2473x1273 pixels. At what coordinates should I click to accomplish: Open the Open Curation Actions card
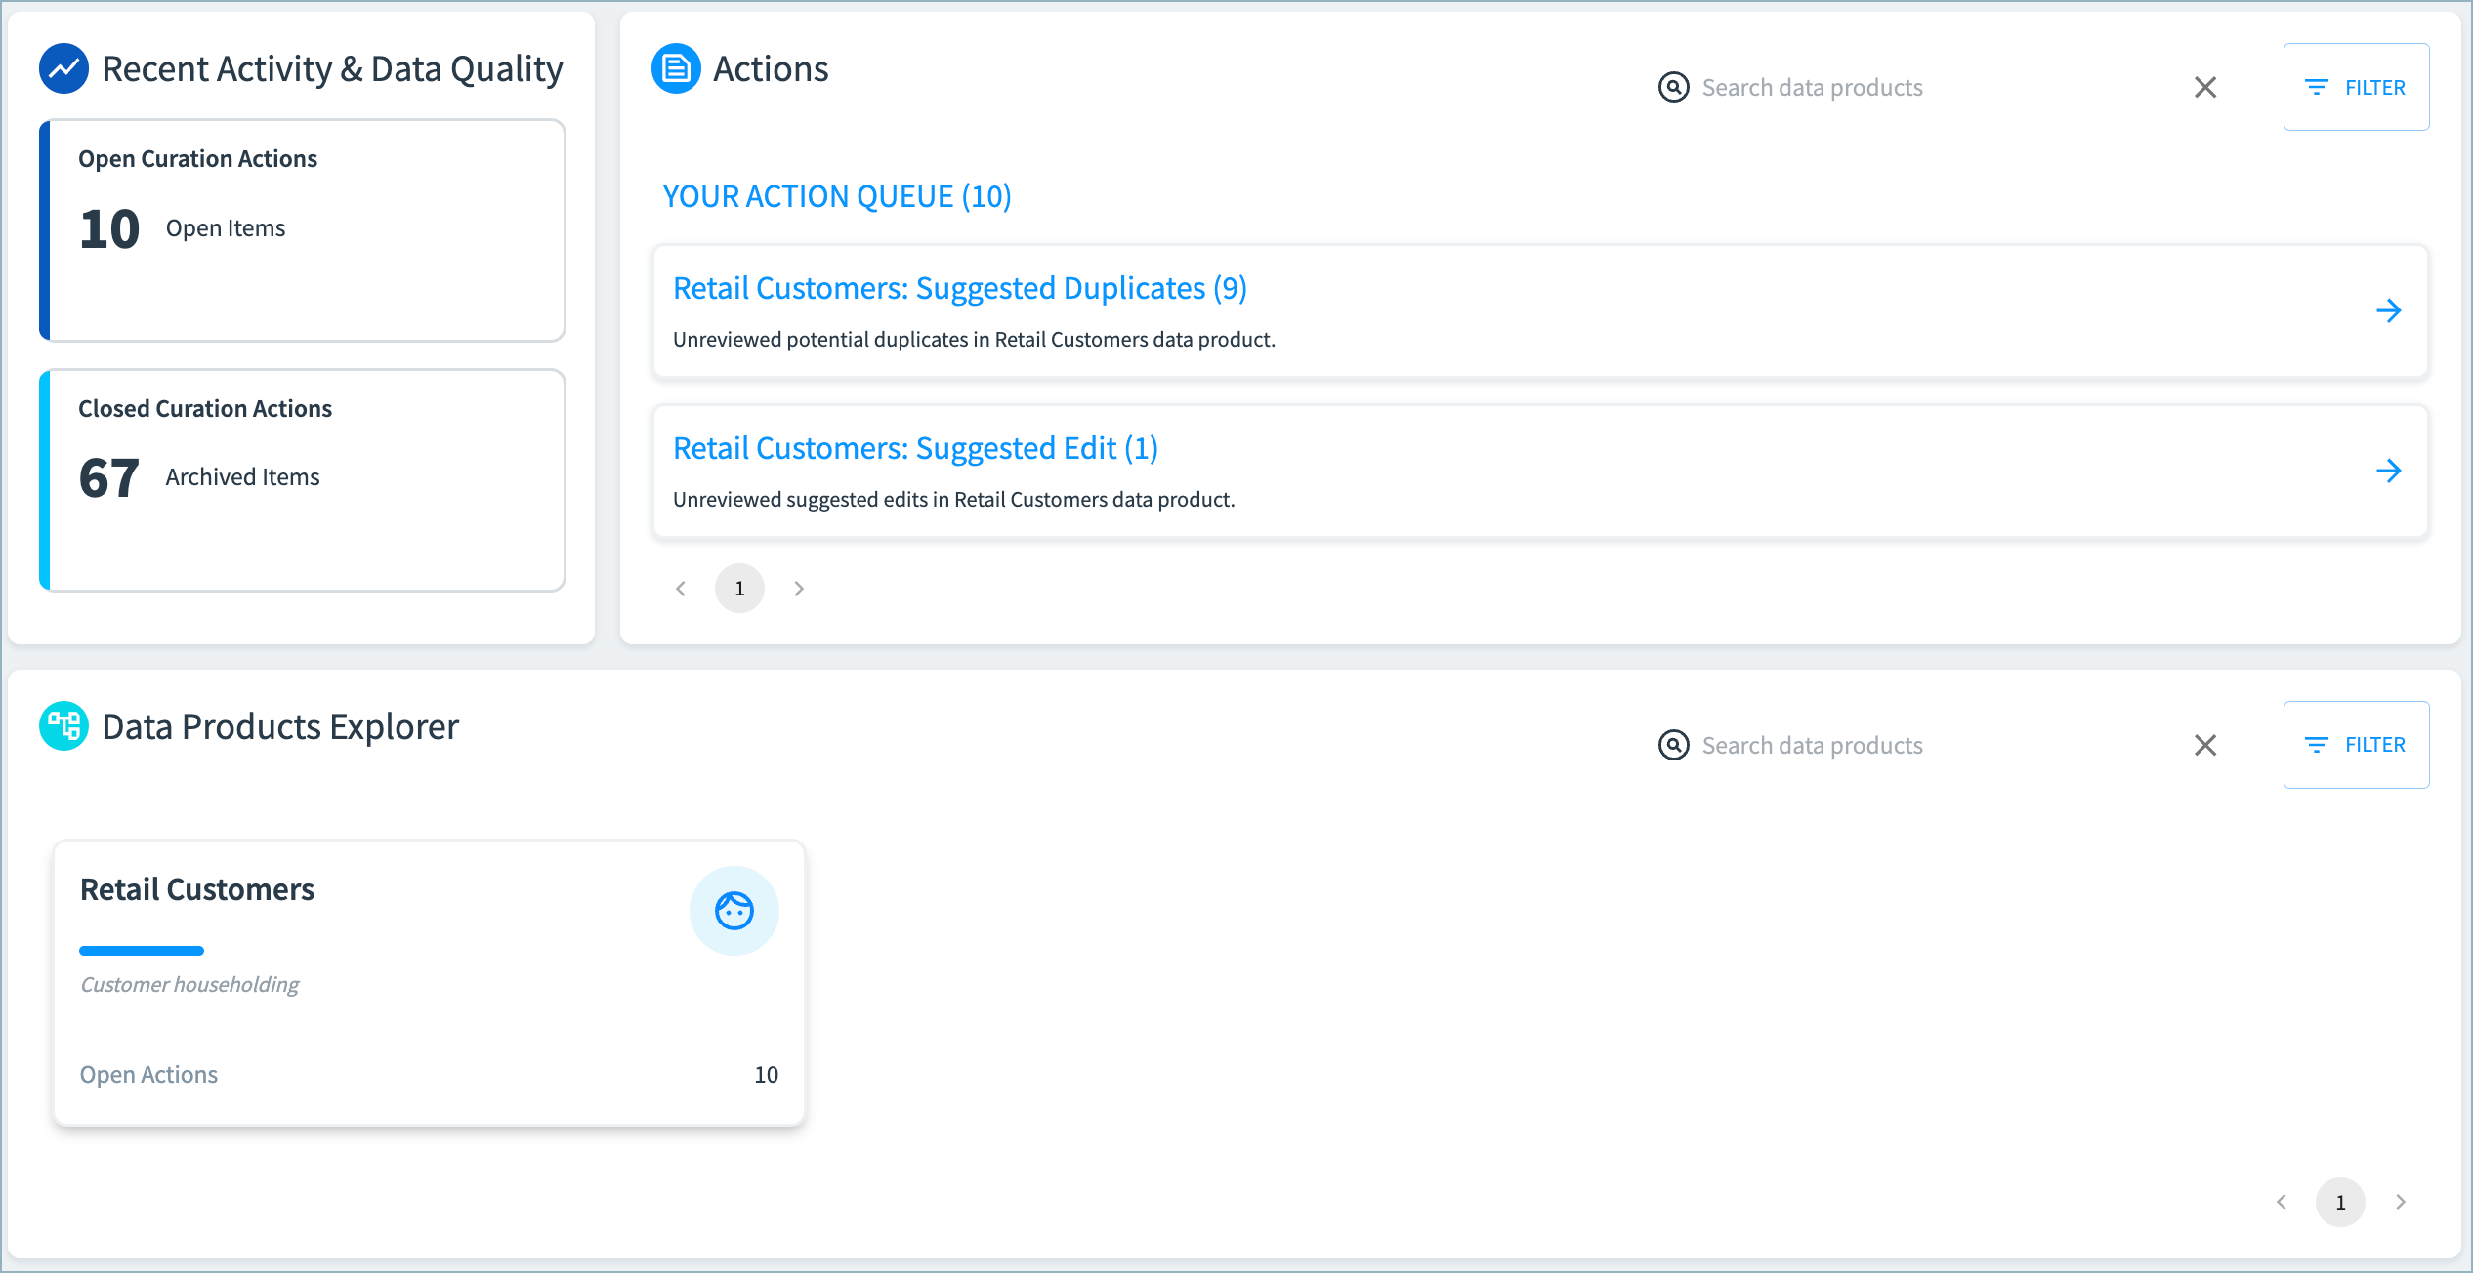coord(303,230)
